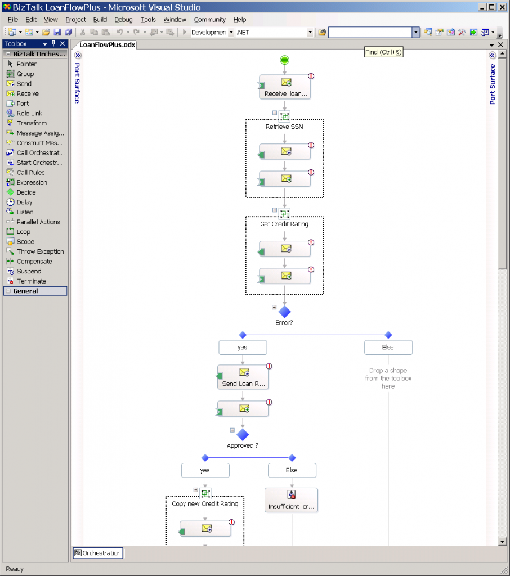This screenshot has height=576, width=510.
Task: Expand the left Port Surface chevron
Action: [78, 56]
